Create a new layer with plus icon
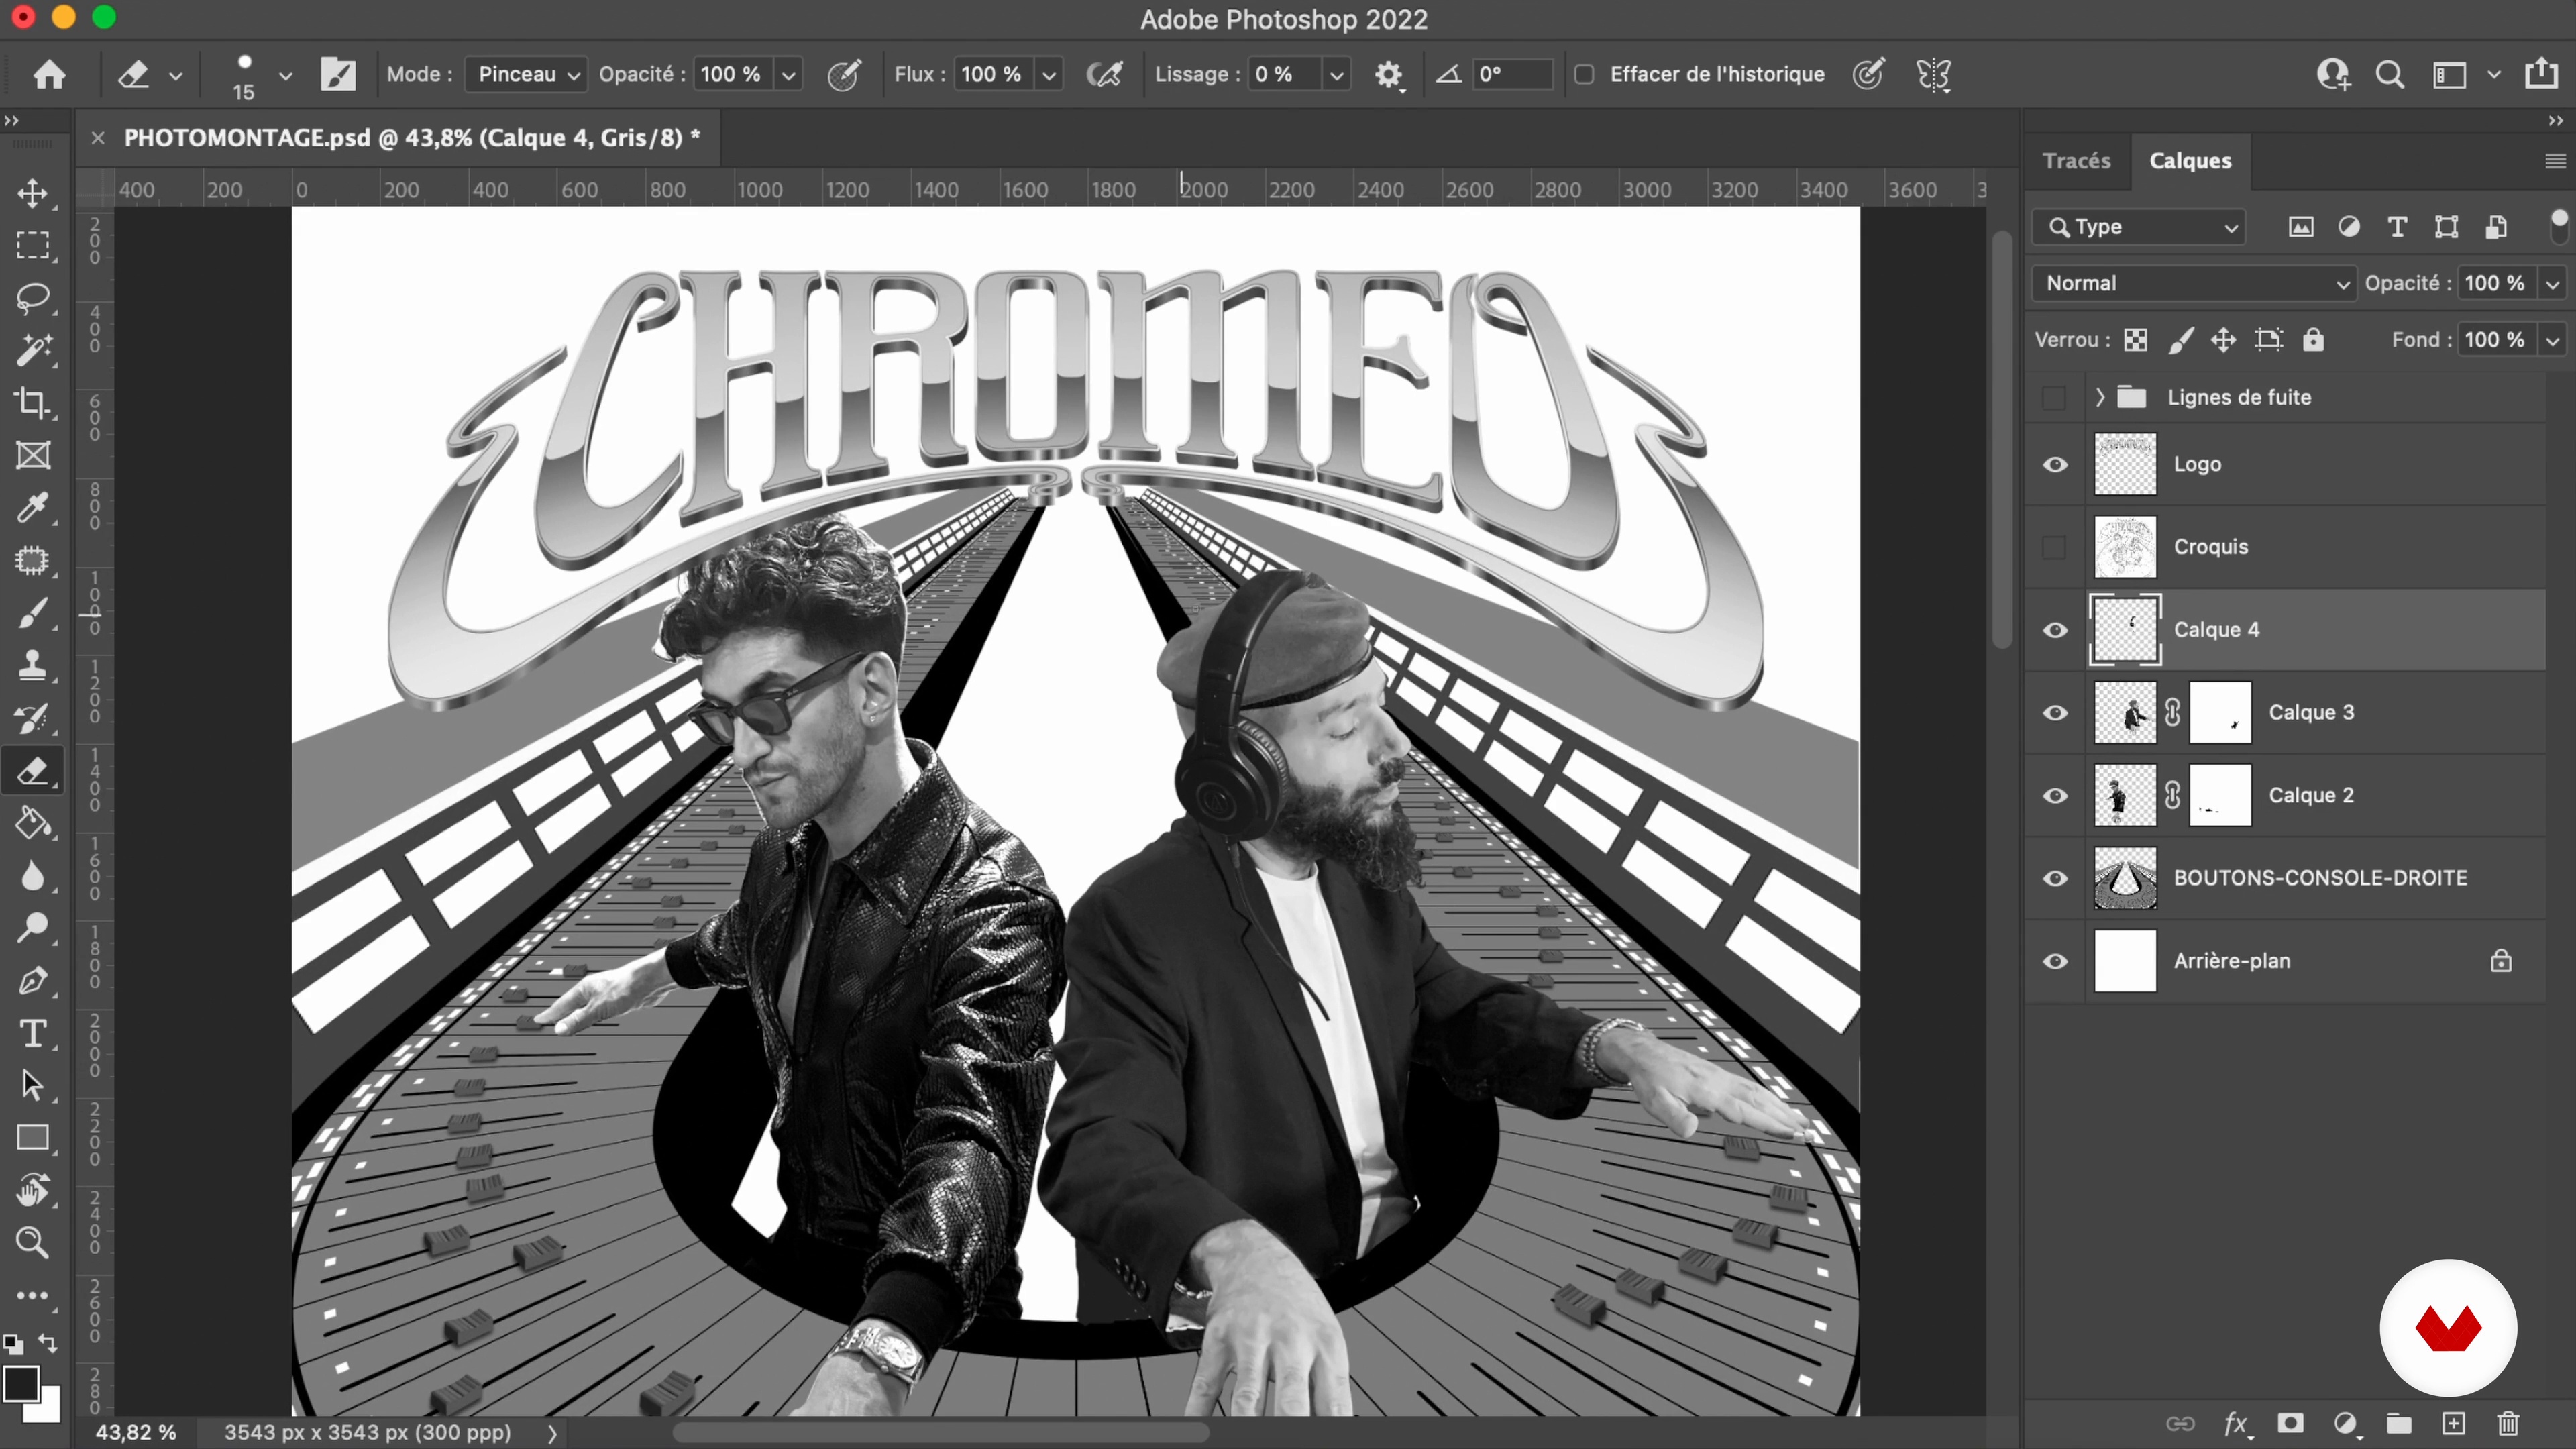 (x=2454, y=1423)
